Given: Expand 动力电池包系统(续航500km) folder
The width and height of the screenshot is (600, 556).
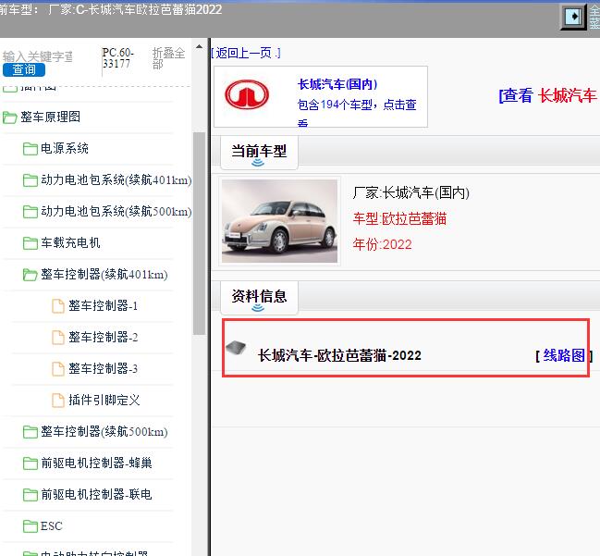Looking at the screenshot, I should pos(116,211).
